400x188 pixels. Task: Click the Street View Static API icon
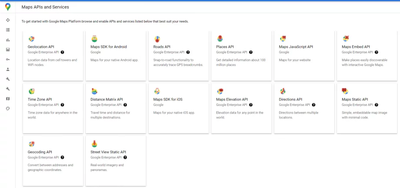94,144
